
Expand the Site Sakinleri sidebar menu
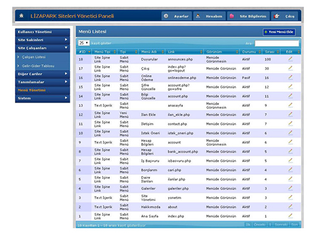click(x=43, y=40)
